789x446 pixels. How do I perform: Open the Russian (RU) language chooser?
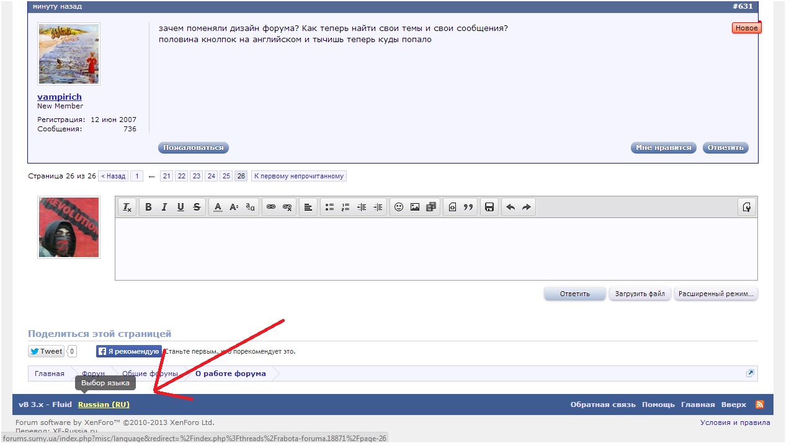point(104,404)
